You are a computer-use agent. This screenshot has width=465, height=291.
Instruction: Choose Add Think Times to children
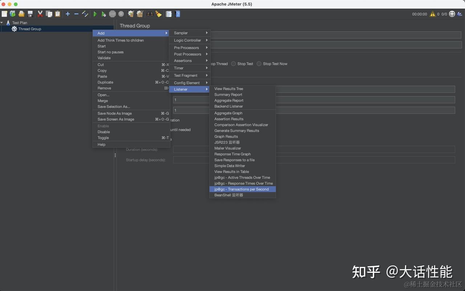click(131, 40)
